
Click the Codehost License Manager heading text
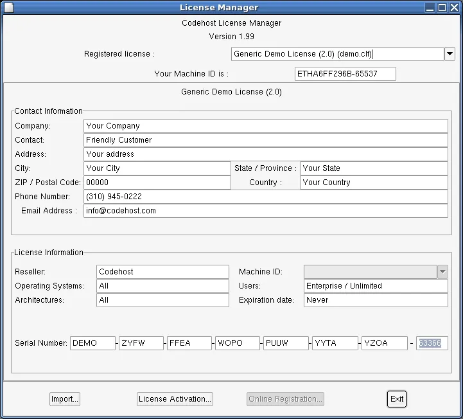[231, 23]
